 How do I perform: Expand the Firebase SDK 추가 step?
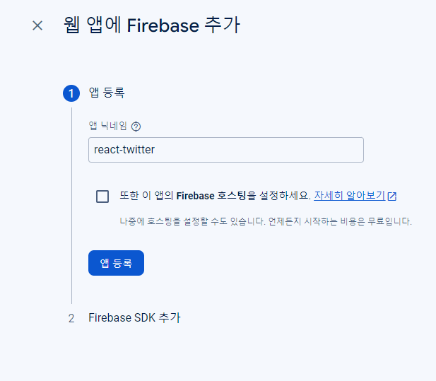coord(134,317)
